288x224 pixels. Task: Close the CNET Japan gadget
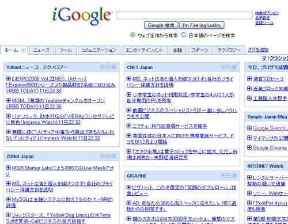pos(234,67)
